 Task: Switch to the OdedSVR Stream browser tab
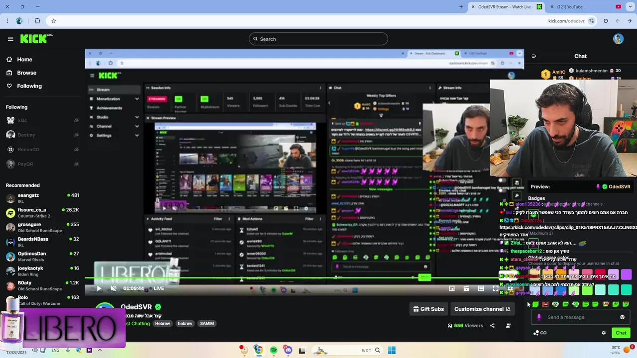[505, 7]
